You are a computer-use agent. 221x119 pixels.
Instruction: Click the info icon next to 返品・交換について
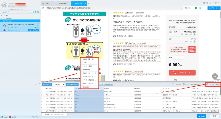(x=195, y=34)
